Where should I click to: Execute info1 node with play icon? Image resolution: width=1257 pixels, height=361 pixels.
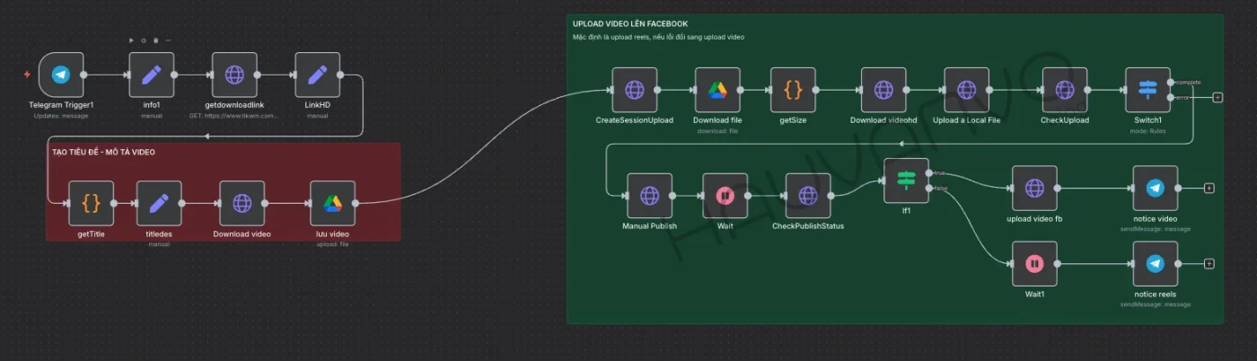coord(132,40)
